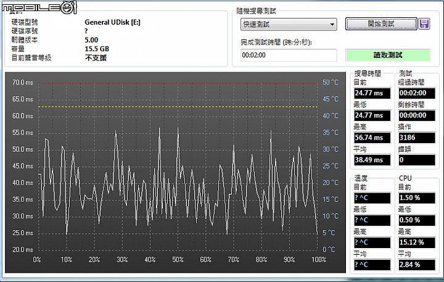Click the General UDisk [E:] model text

click(x=112, y=22)
